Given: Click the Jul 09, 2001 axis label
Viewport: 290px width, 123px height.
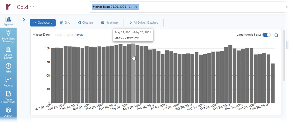Looking at the screenshot, I should [159, 107].
